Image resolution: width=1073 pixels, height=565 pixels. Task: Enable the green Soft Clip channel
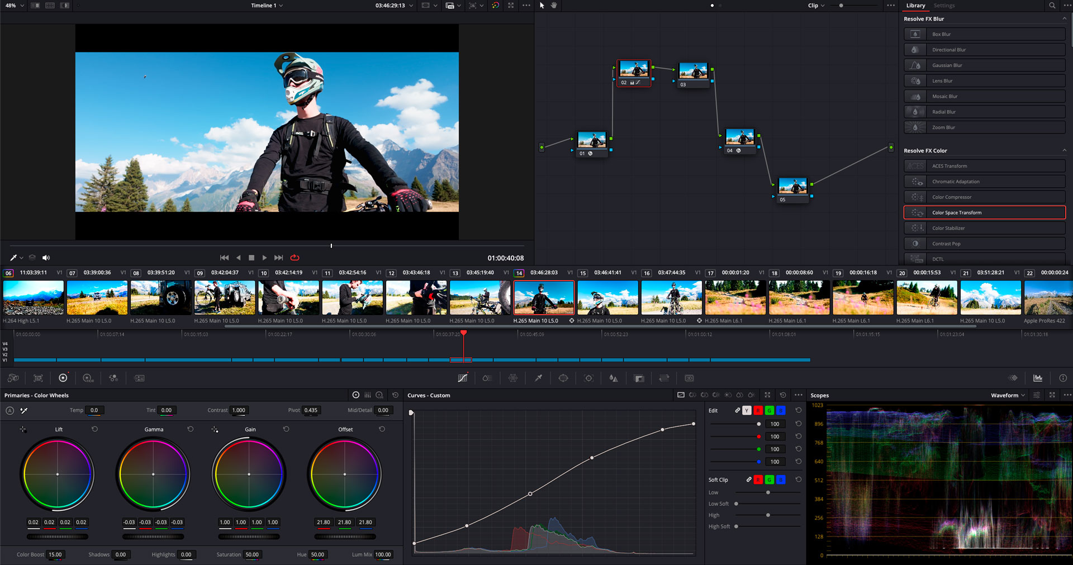click(770, 479)
